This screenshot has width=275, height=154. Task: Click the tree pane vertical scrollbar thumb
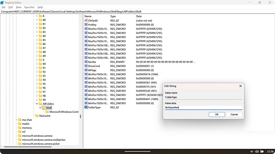pos(81,116)
